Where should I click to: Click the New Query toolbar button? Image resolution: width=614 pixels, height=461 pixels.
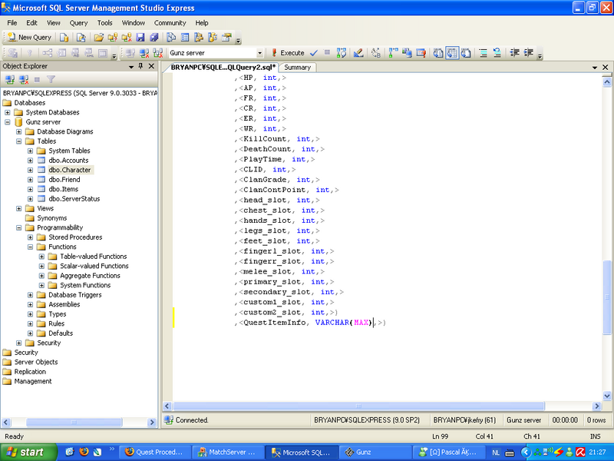[x=31, y=37]
